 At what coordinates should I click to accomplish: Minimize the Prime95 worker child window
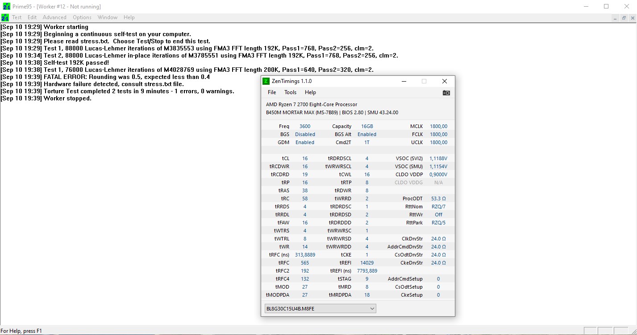coord(615,18)
